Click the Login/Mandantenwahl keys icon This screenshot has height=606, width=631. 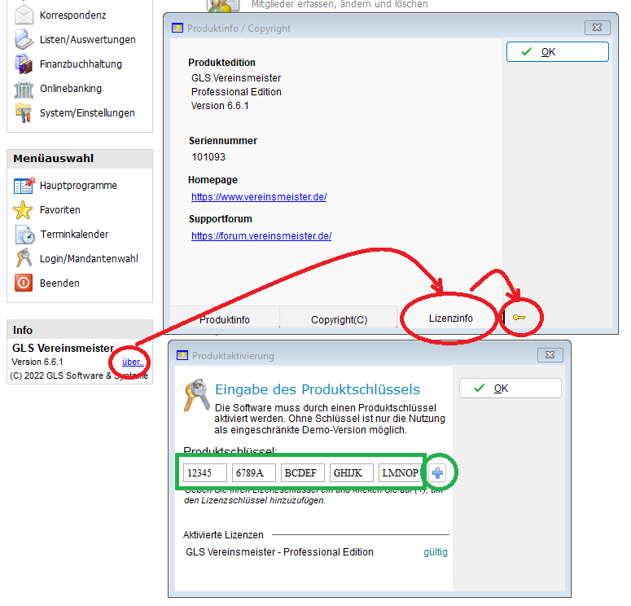pos(24,258)
